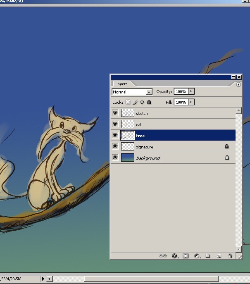Hide the sketch layer

tap(115, 113)
